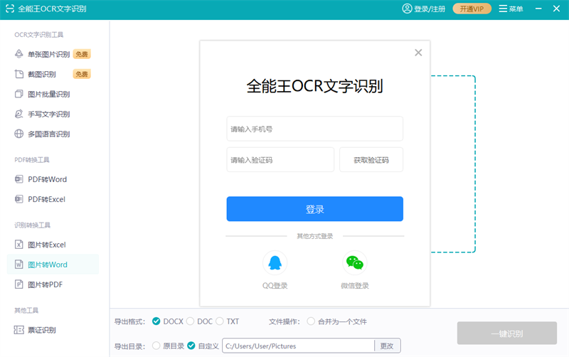Image resolution: width=569 pixels, height=357 pixels.
Task: Enable 合并为一个文件 option
Action: (x=311, y=321)
